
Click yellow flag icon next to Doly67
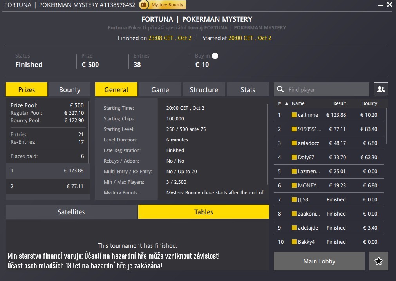pos(294,157)
